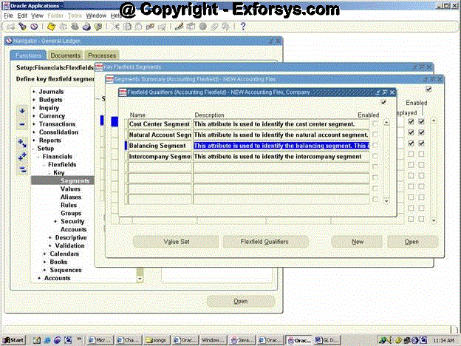Screen dimensions: 461x346
Task: Click the collapse all nodes icon in Navigator
Action: point(22,169)
